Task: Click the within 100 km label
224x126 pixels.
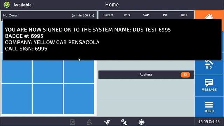Action: pos(83,15)
